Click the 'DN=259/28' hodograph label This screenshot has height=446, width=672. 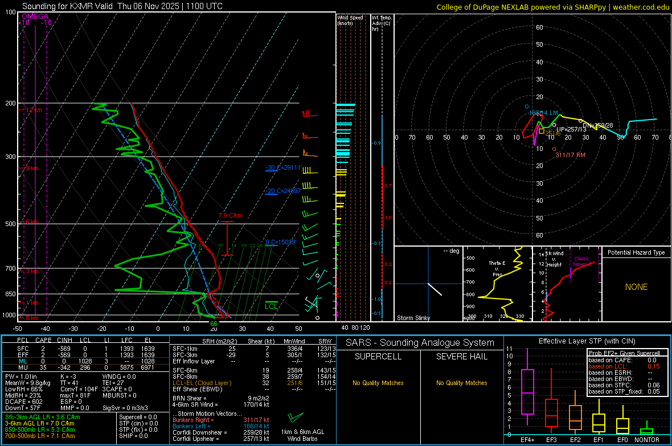597,126
